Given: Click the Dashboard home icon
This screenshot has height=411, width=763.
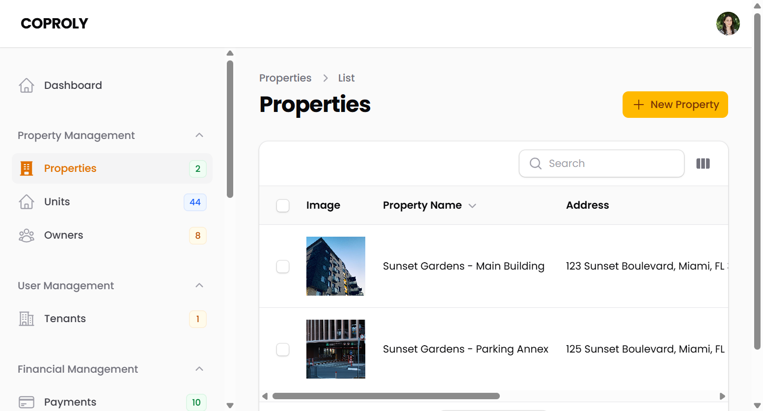Looking at the screenshot, I should pos(27,85).
